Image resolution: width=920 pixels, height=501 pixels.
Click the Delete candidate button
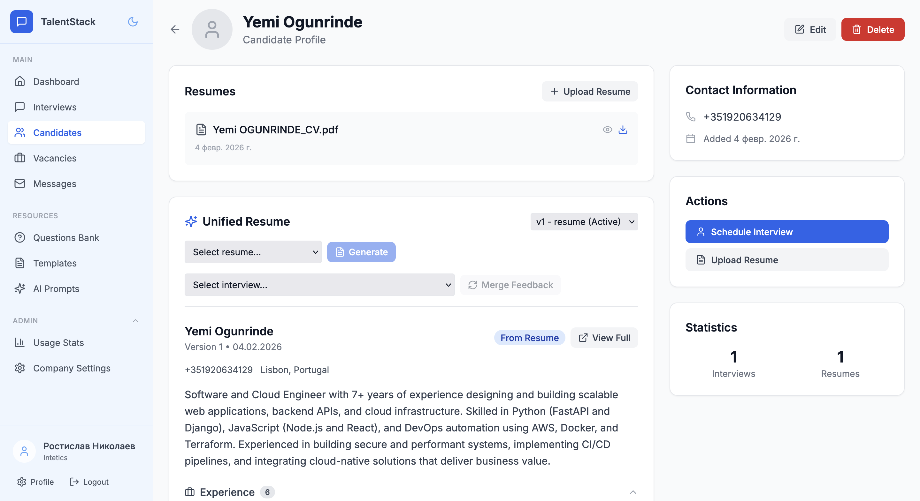[x=872, y=29]
